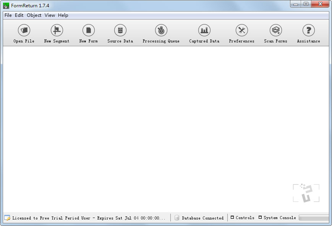The image size is (332, 226).
Task: Open the Captured Data view
Action: [204, 30]
